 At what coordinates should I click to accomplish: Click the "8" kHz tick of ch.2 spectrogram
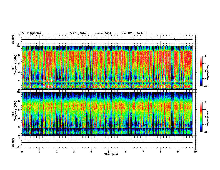coord(19,101)
